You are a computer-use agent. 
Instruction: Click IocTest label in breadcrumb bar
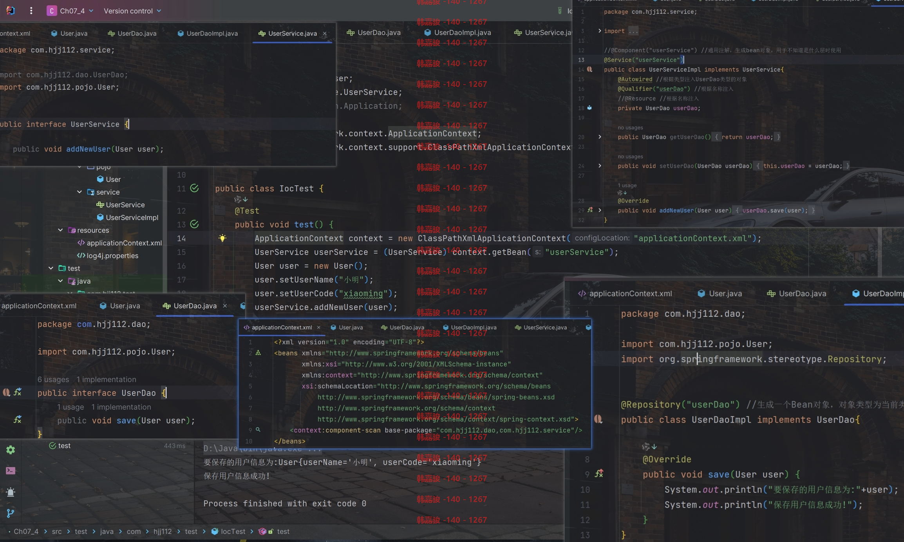coord(233,531)
